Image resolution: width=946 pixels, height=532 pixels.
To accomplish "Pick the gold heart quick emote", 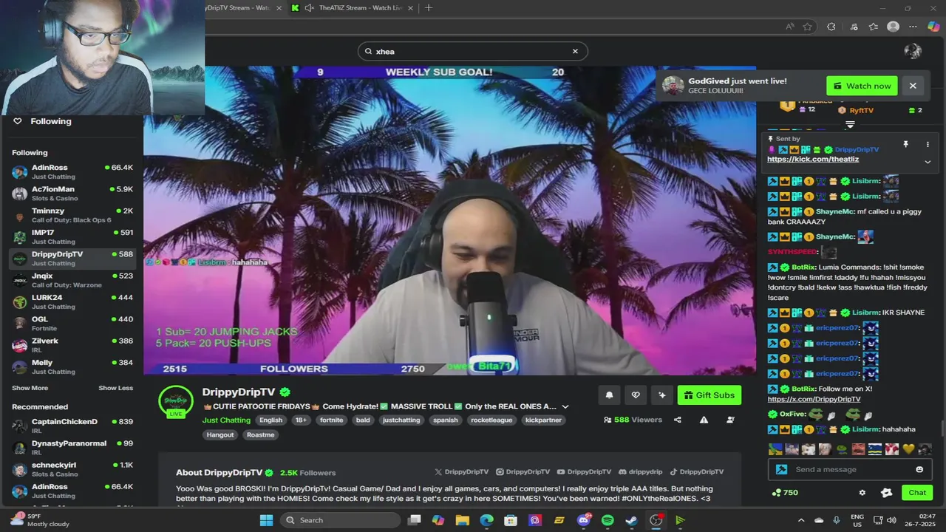I will (x=908, y=449).
